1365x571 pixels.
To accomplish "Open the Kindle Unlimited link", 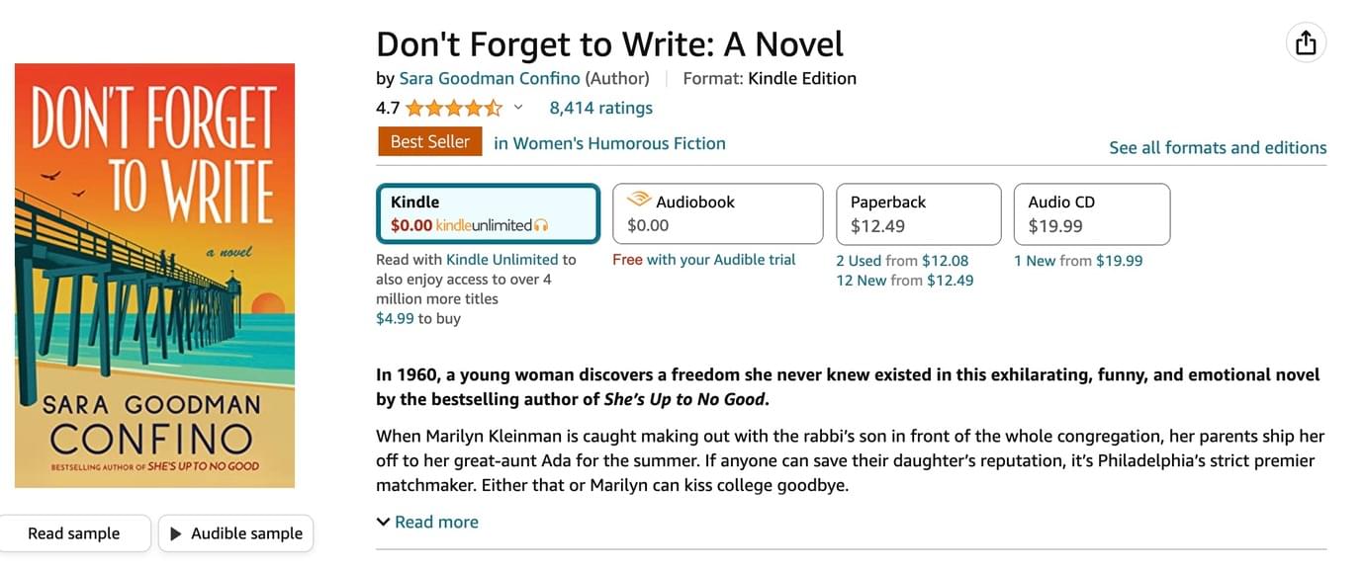I will [502, 260].
